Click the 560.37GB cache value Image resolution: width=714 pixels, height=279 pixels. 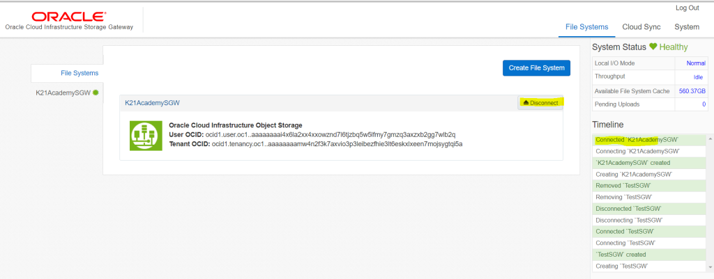point(692,91)
